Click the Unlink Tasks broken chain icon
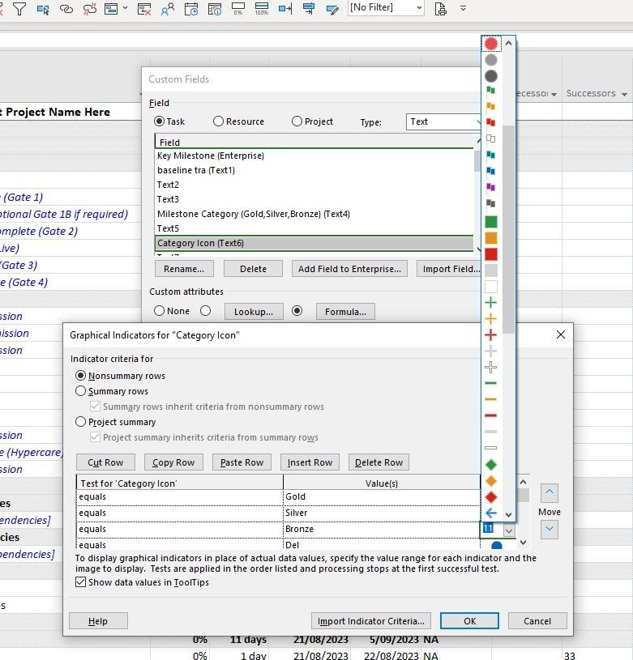Image resolution: width=633 pixels, height=660 pixels. (89, 8)
